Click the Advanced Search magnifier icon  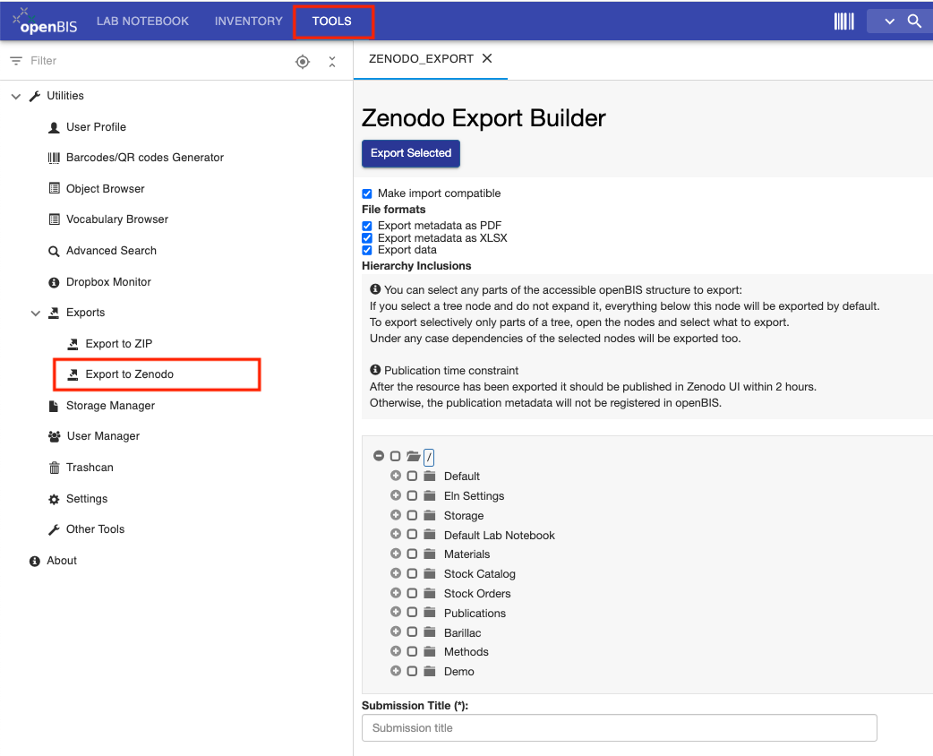click(54, 251)
